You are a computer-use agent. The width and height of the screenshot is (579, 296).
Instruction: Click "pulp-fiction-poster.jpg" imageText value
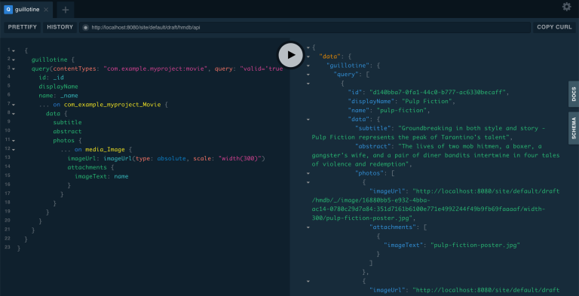click(475, 245)
